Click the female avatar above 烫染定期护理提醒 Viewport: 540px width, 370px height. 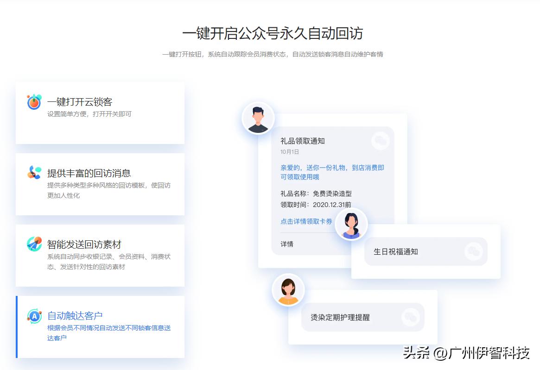point(288,288)
